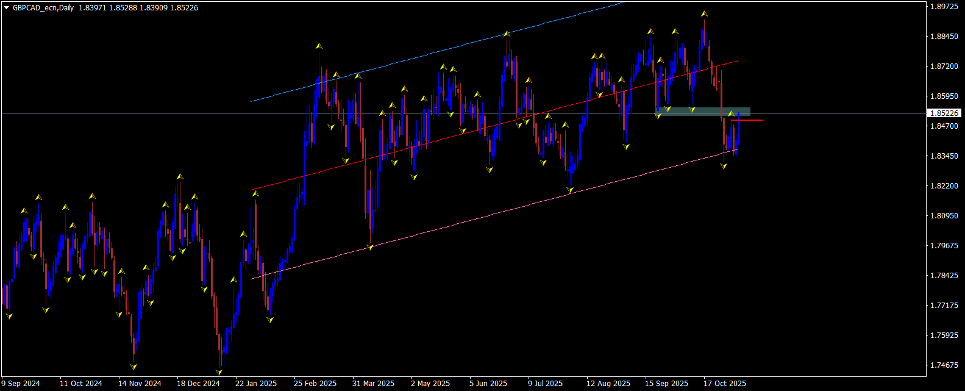Click the 9 Sep 2024 date label
The image size is (965, 391).
tap(21, 384)
